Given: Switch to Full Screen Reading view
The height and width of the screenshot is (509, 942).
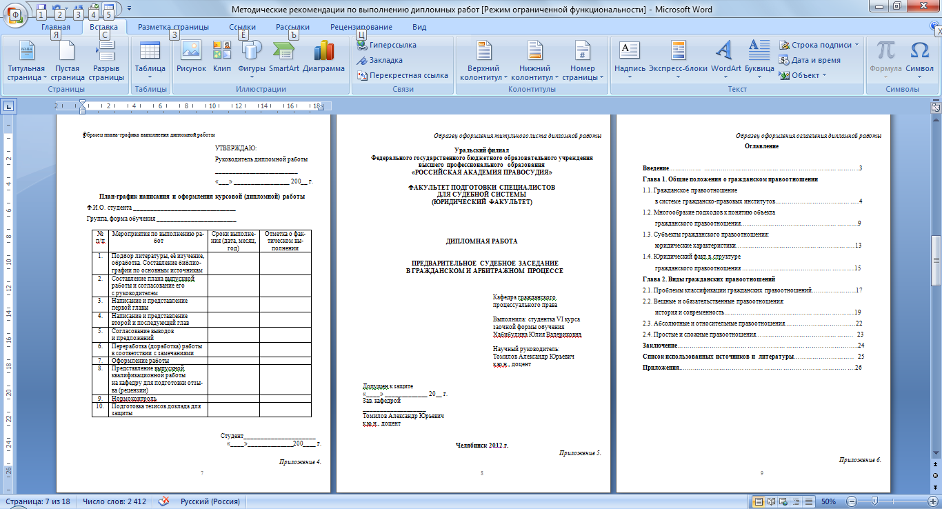Looking at the screenshot, I should (772, 501).
